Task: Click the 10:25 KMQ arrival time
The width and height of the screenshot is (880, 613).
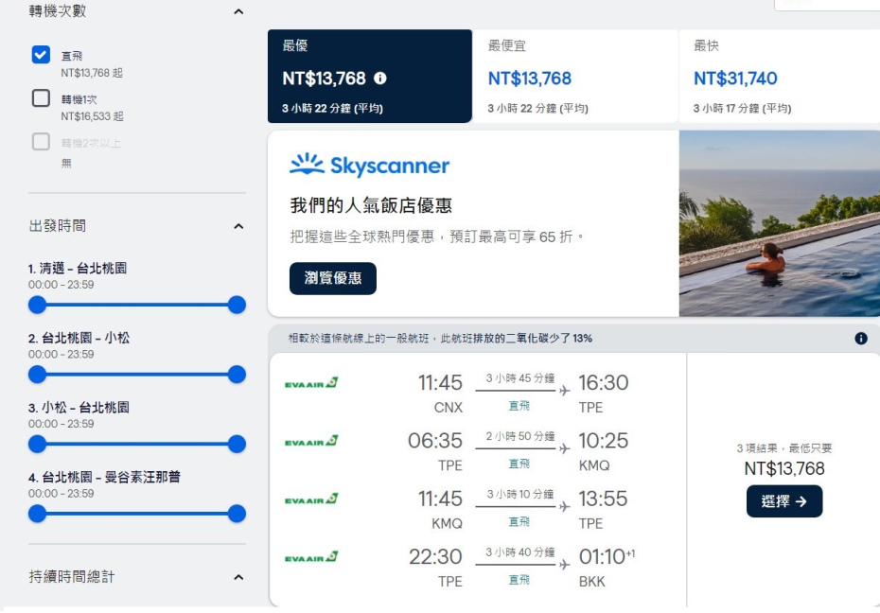Action: (604, 441)
